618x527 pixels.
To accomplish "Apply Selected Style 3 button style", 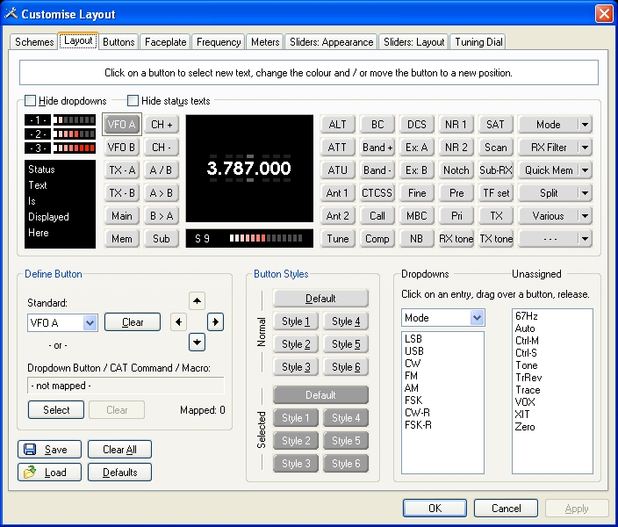I will 296,464.
